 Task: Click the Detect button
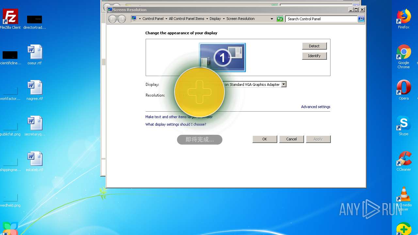(314, 46)
